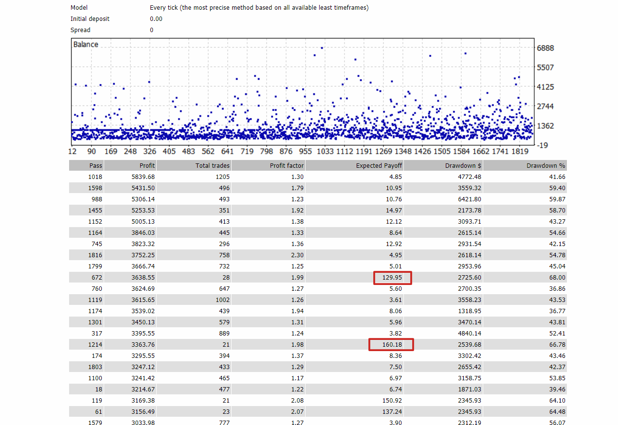The image size is (618, 425).
Task: Select the Every tick model description text
Action: pyautogui.click(x=259, y=8)
